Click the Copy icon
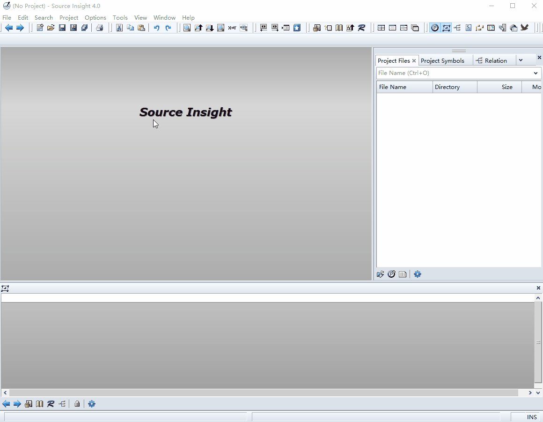This screenshot has height=422, width=543. point(130,28)
